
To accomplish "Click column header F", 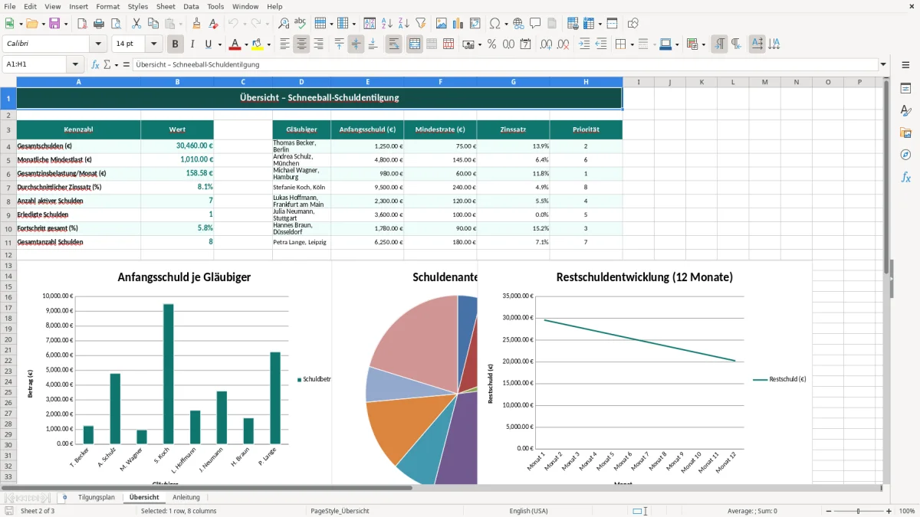I will point(440,82).
